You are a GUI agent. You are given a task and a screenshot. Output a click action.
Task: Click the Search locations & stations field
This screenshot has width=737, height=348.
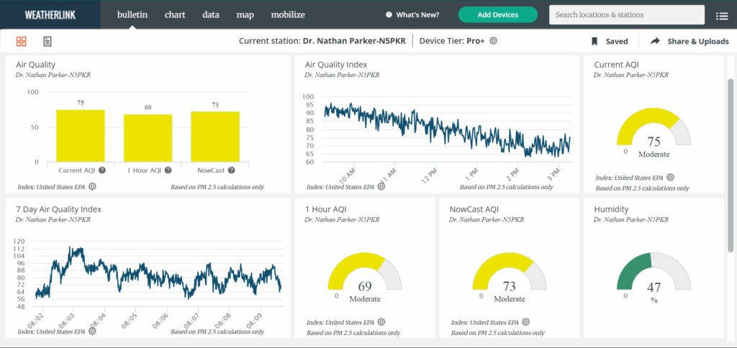626,14
